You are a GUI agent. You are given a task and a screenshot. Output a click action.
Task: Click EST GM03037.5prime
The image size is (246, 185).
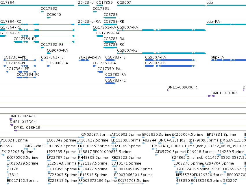click(x=96, y=135)
